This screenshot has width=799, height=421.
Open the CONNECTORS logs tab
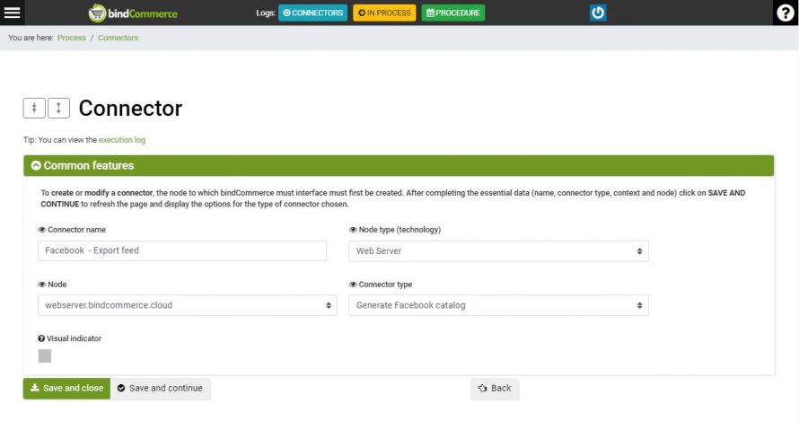tap(312, 13)
